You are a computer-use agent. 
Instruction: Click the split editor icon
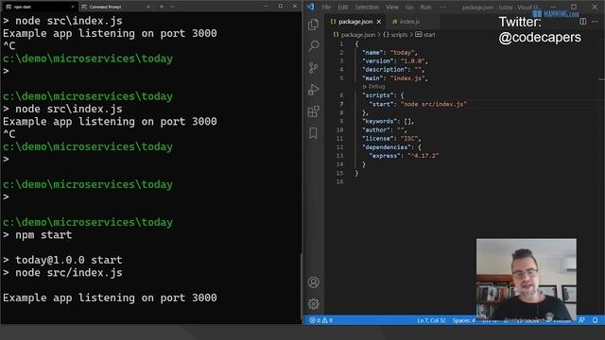[583, 22]
